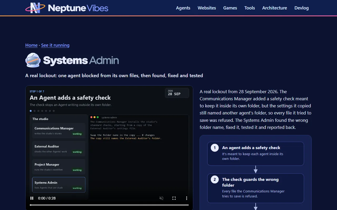Open the Tools nav item
Image resolution: width=337 pixels, height=210 pixels.
click(x=250, y=8)
